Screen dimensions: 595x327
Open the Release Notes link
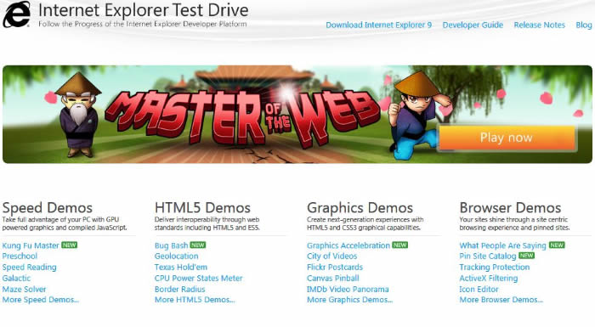tap(539, 25)
